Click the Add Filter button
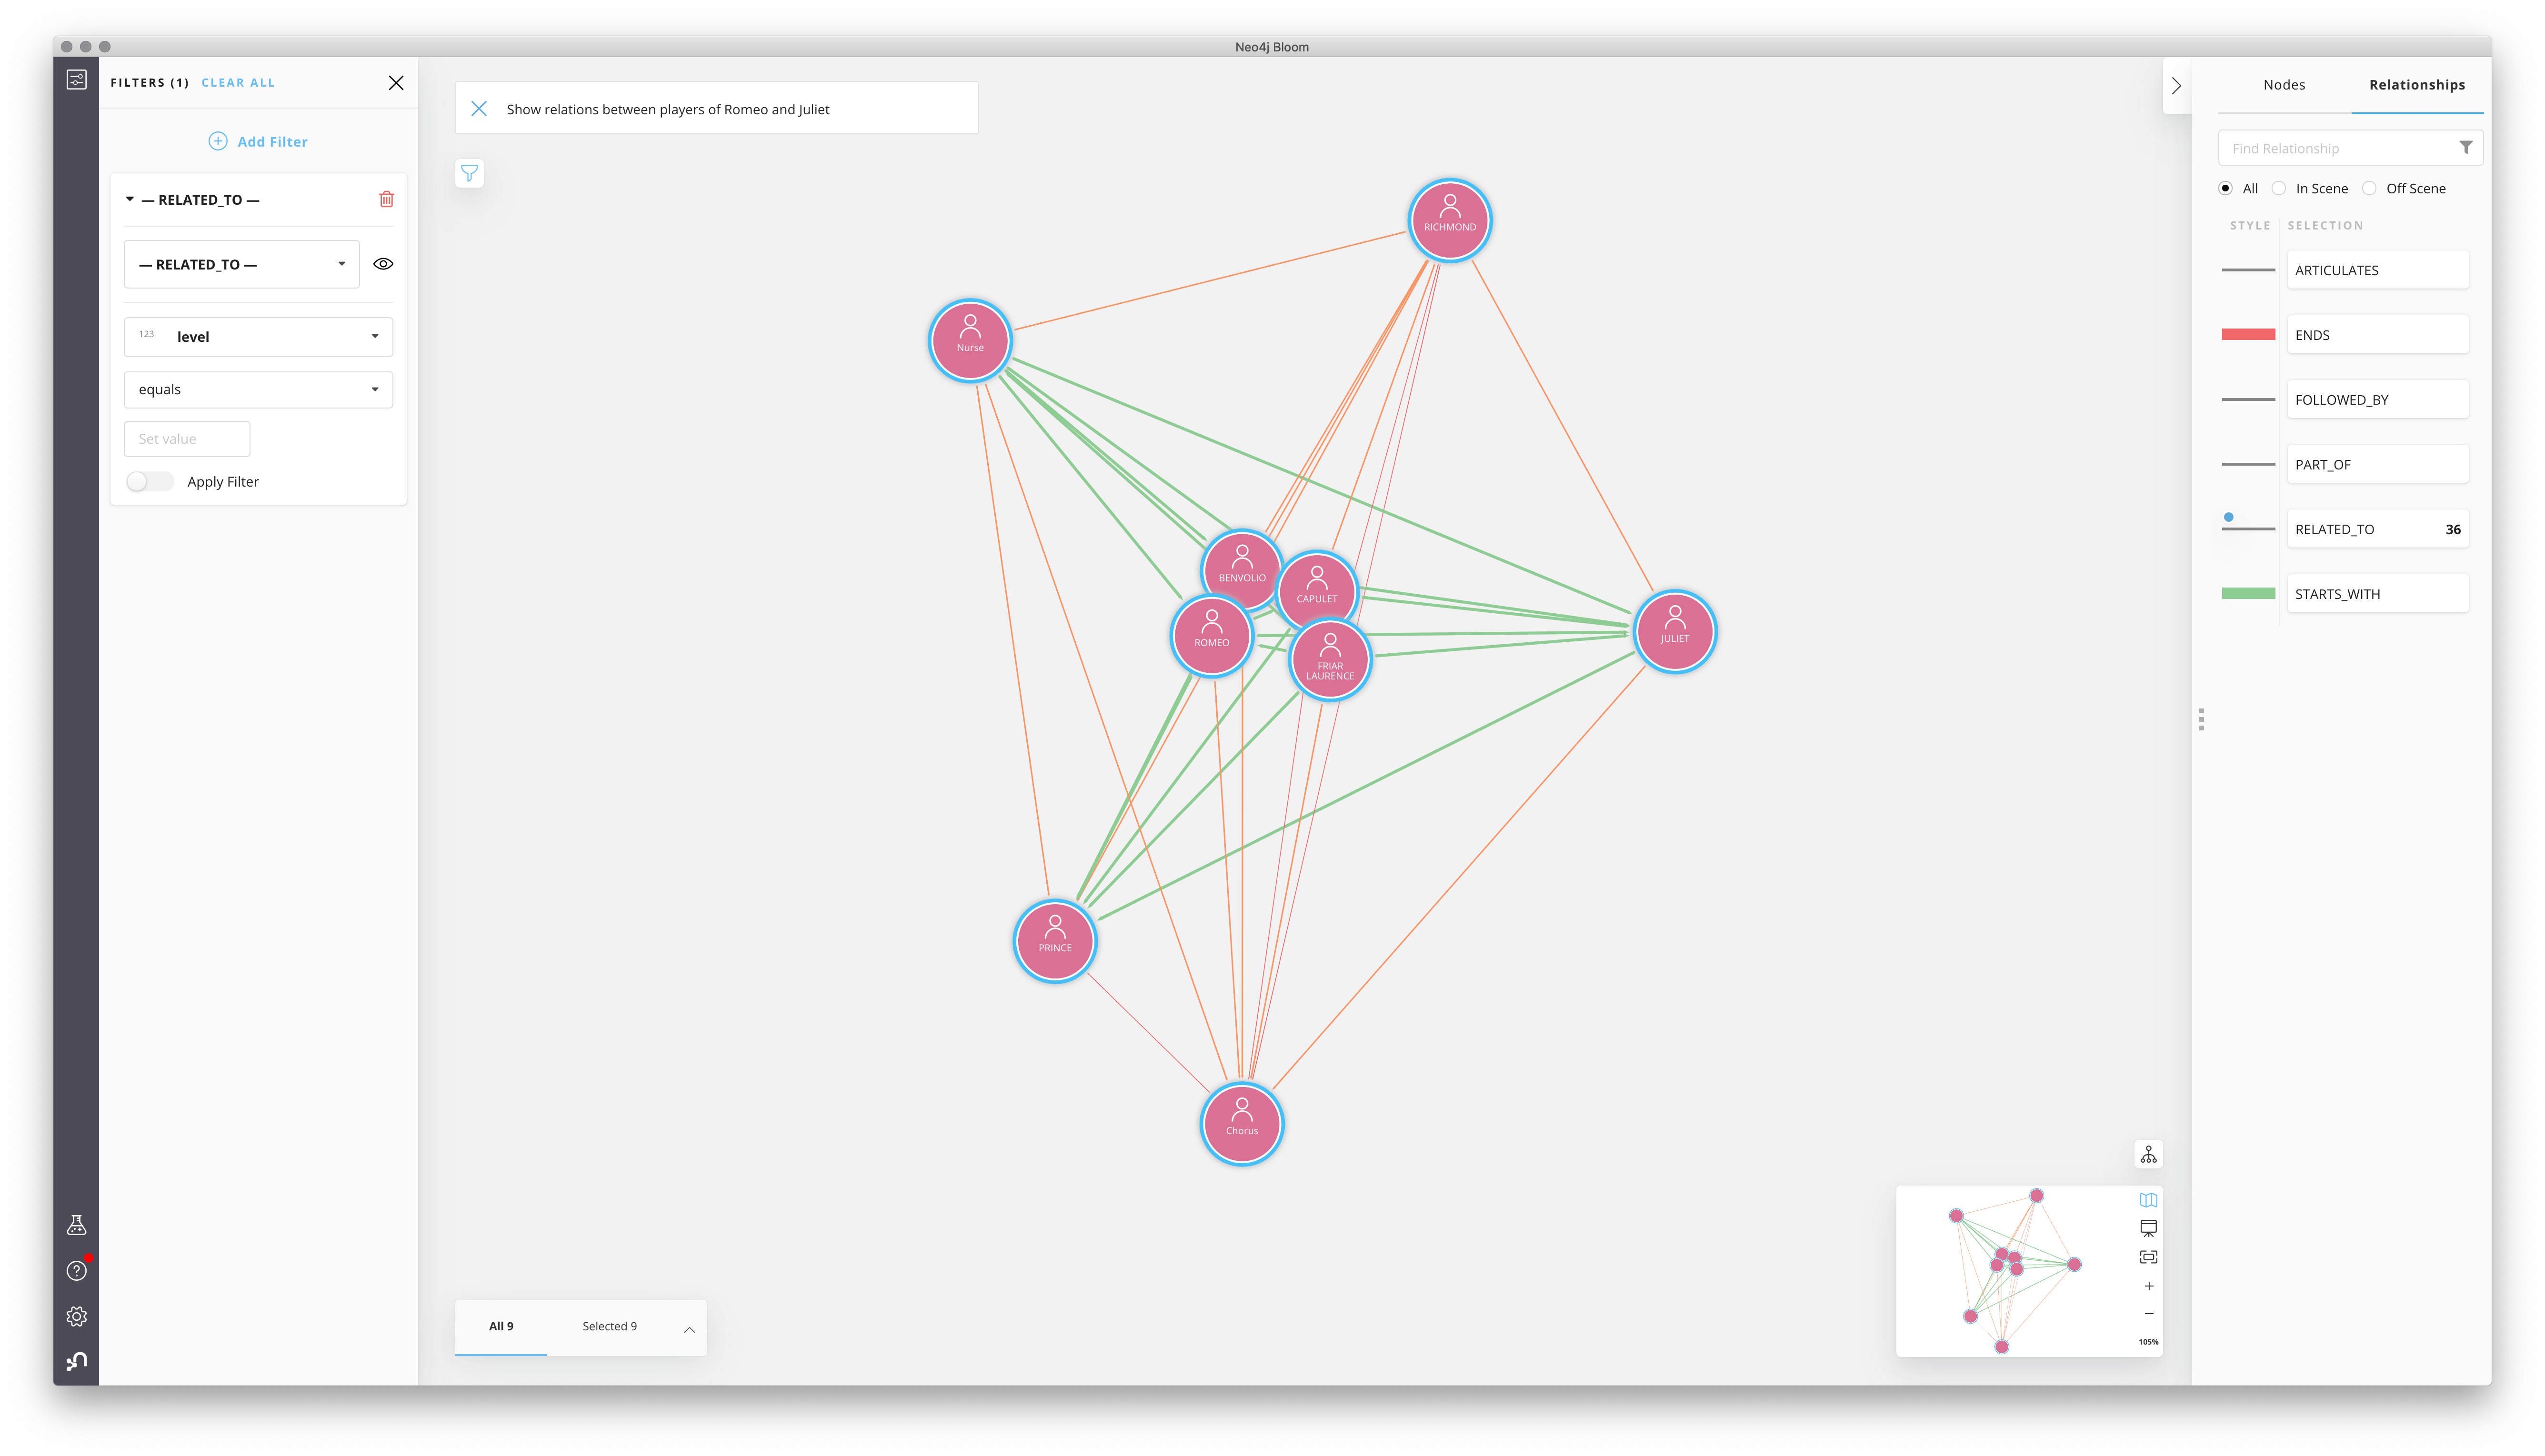Image resolution: width=2545 pixels, height=1456 pixels. click(258, 142)
